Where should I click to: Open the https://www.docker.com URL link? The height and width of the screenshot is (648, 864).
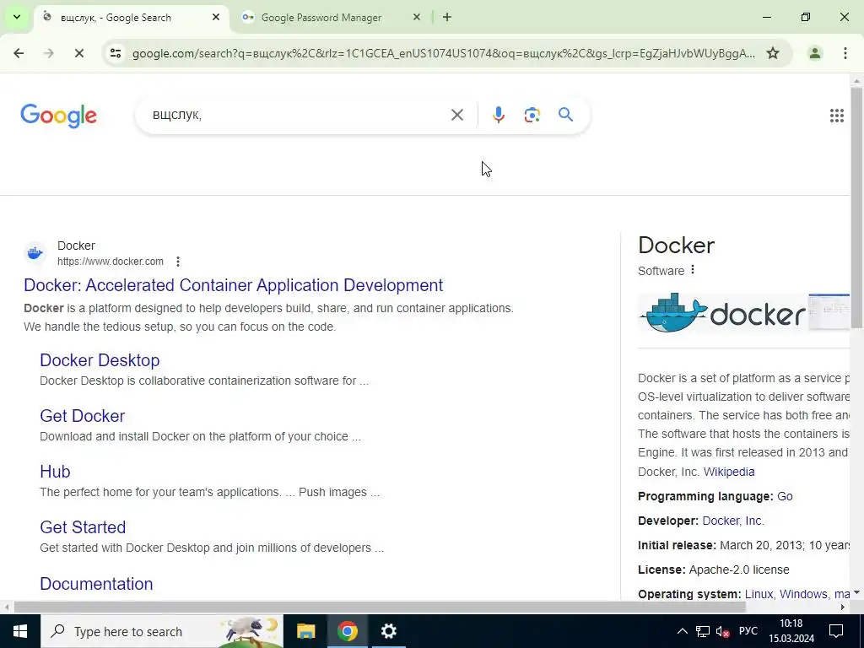click(111, 262)
